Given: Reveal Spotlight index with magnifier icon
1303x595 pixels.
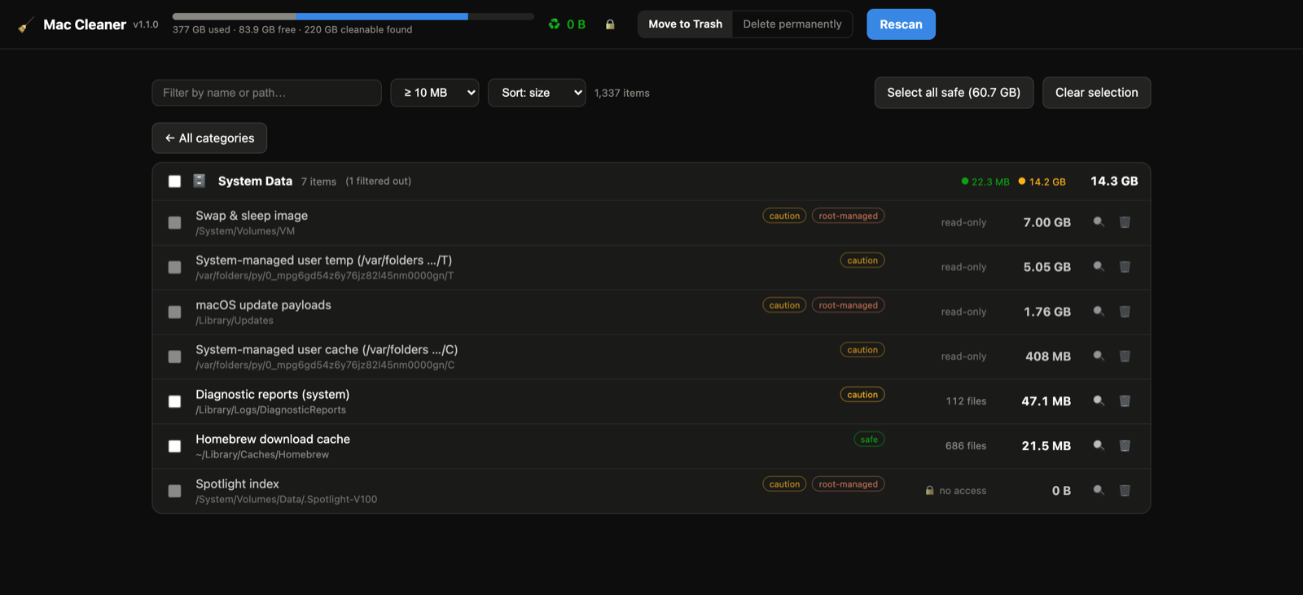Looking at the screenshot, I should click(x=1099, y=491).
